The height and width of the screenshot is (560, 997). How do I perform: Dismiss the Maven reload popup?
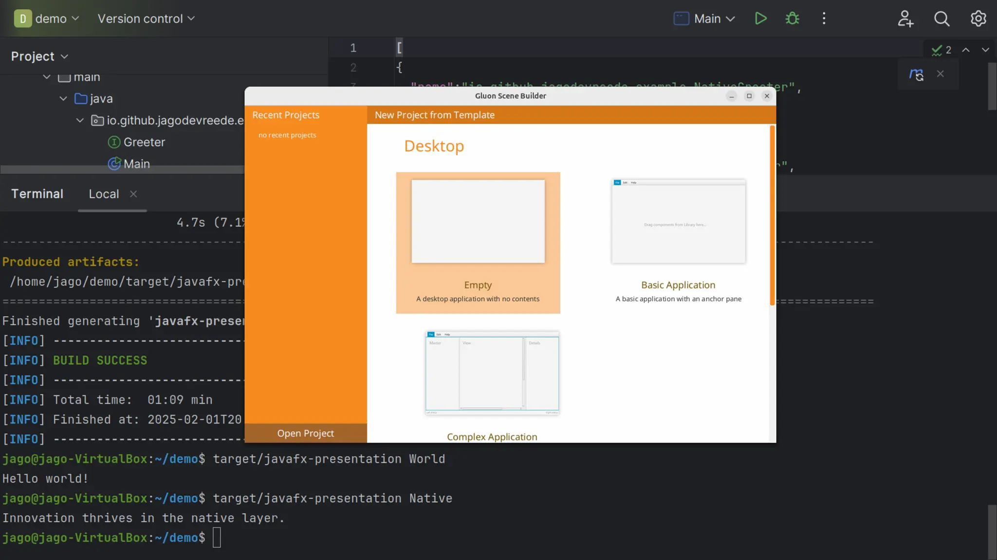point(941,74)
